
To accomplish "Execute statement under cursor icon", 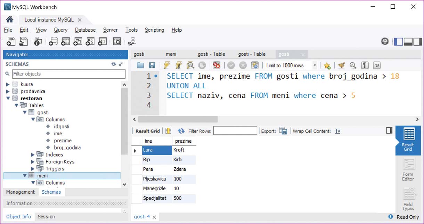I will [x=178, y=65].
